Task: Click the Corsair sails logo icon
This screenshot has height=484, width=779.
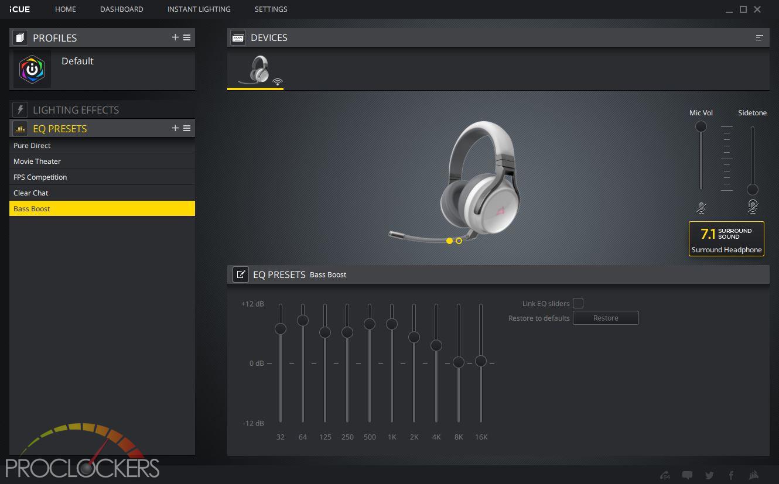Action: [754, 475]
